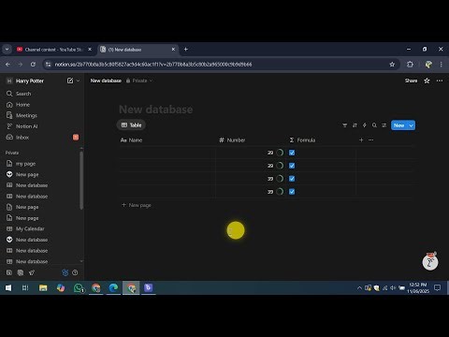Click the database sort icon
This screenshot has width=449, height=337.
(x=355, y=125)
